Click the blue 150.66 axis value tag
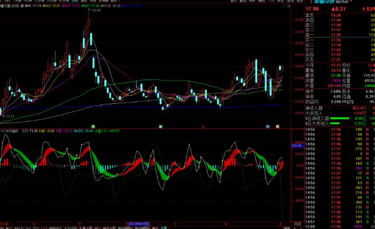 coord(296,146)
